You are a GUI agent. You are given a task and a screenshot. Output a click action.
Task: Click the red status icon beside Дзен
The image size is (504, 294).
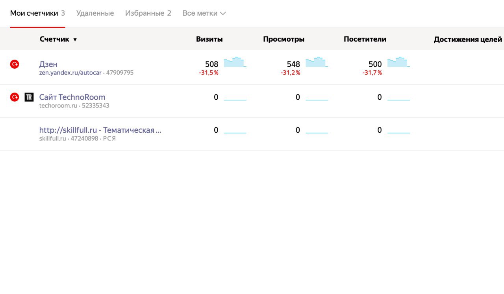[x=15, y=64]
